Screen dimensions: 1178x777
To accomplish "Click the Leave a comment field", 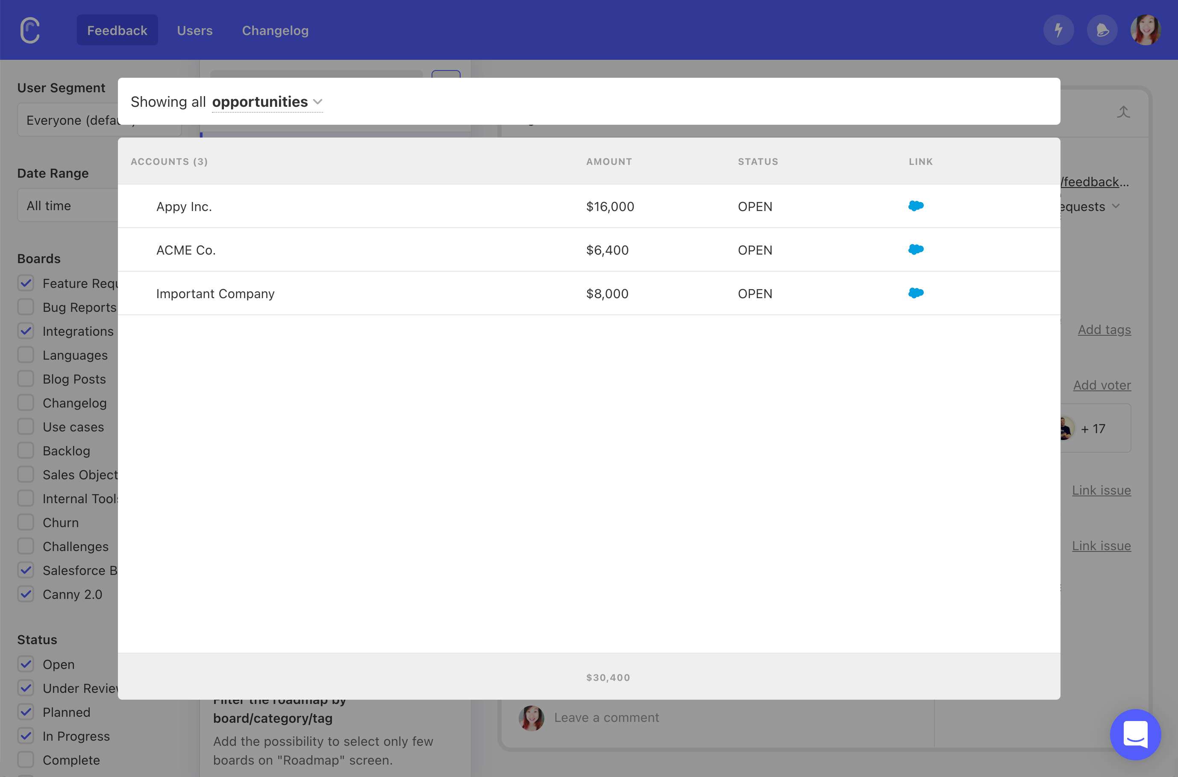I will 606,718.
